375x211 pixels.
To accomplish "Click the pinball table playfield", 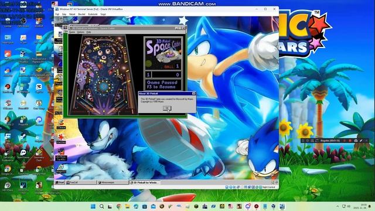I will pos(104,74).
